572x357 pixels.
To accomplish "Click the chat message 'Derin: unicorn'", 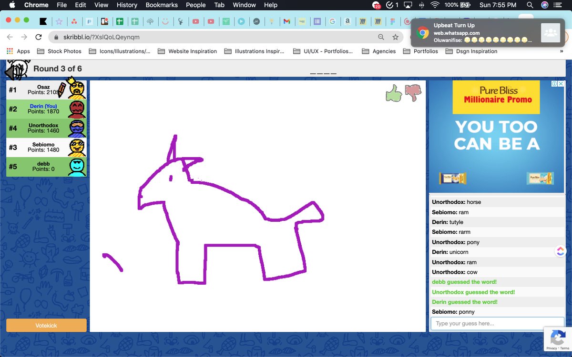I will pyautogui.click(x=497, y=252).
